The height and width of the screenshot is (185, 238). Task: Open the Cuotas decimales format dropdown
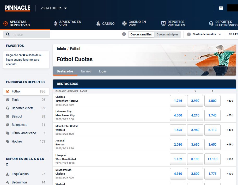[207, 34]
